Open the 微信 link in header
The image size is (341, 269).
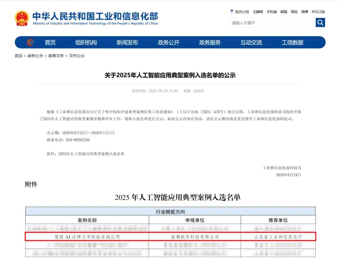(294, 12)
